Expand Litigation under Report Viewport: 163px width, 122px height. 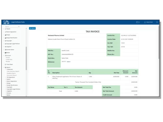[6, 91]
